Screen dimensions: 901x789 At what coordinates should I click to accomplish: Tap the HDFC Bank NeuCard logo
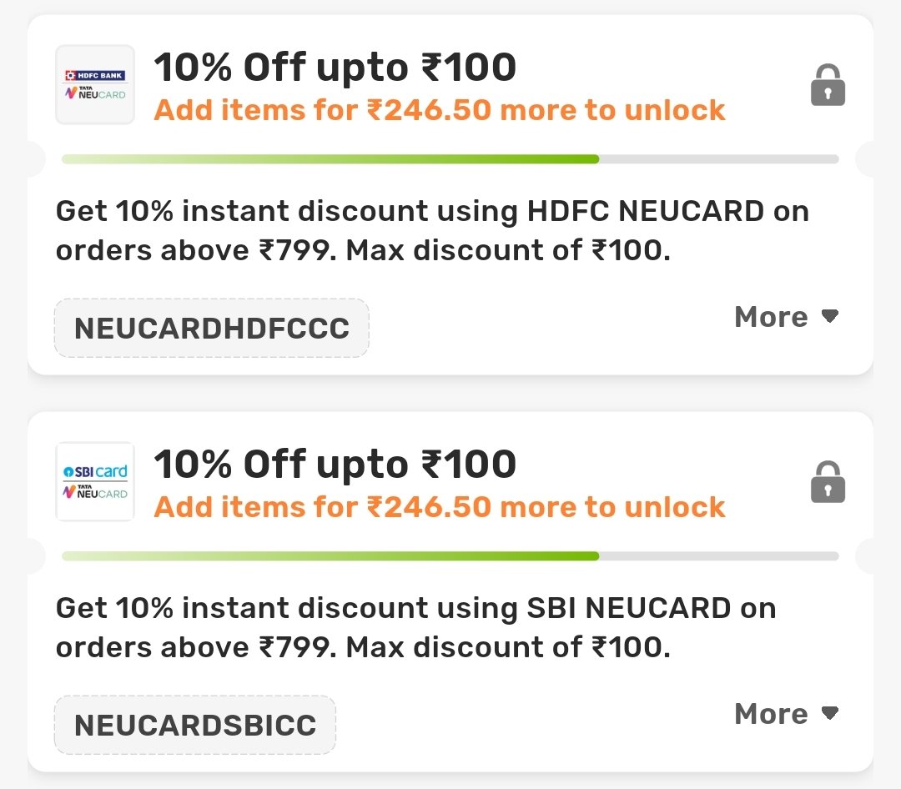tap(95, 84)
